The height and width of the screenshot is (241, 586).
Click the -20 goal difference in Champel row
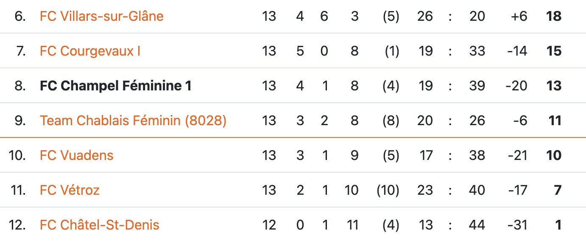(x=516, y=86)
